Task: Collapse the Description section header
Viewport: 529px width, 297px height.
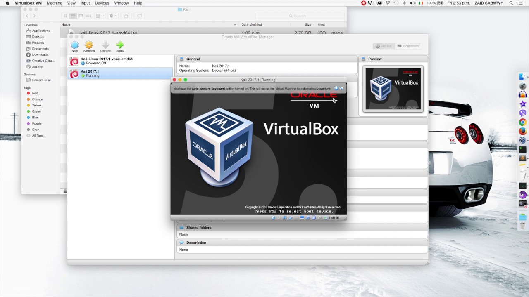Action: pos(302,243)
